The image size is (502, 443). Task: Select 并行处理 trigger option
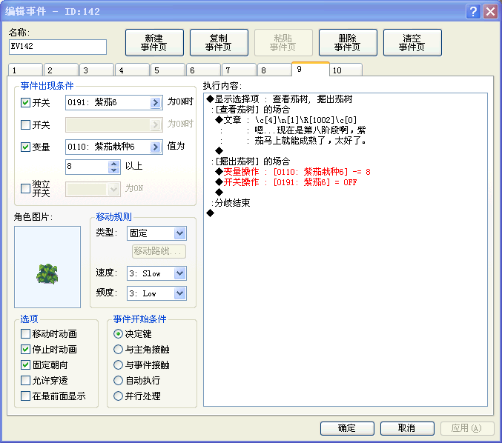(x=118, y=396)
